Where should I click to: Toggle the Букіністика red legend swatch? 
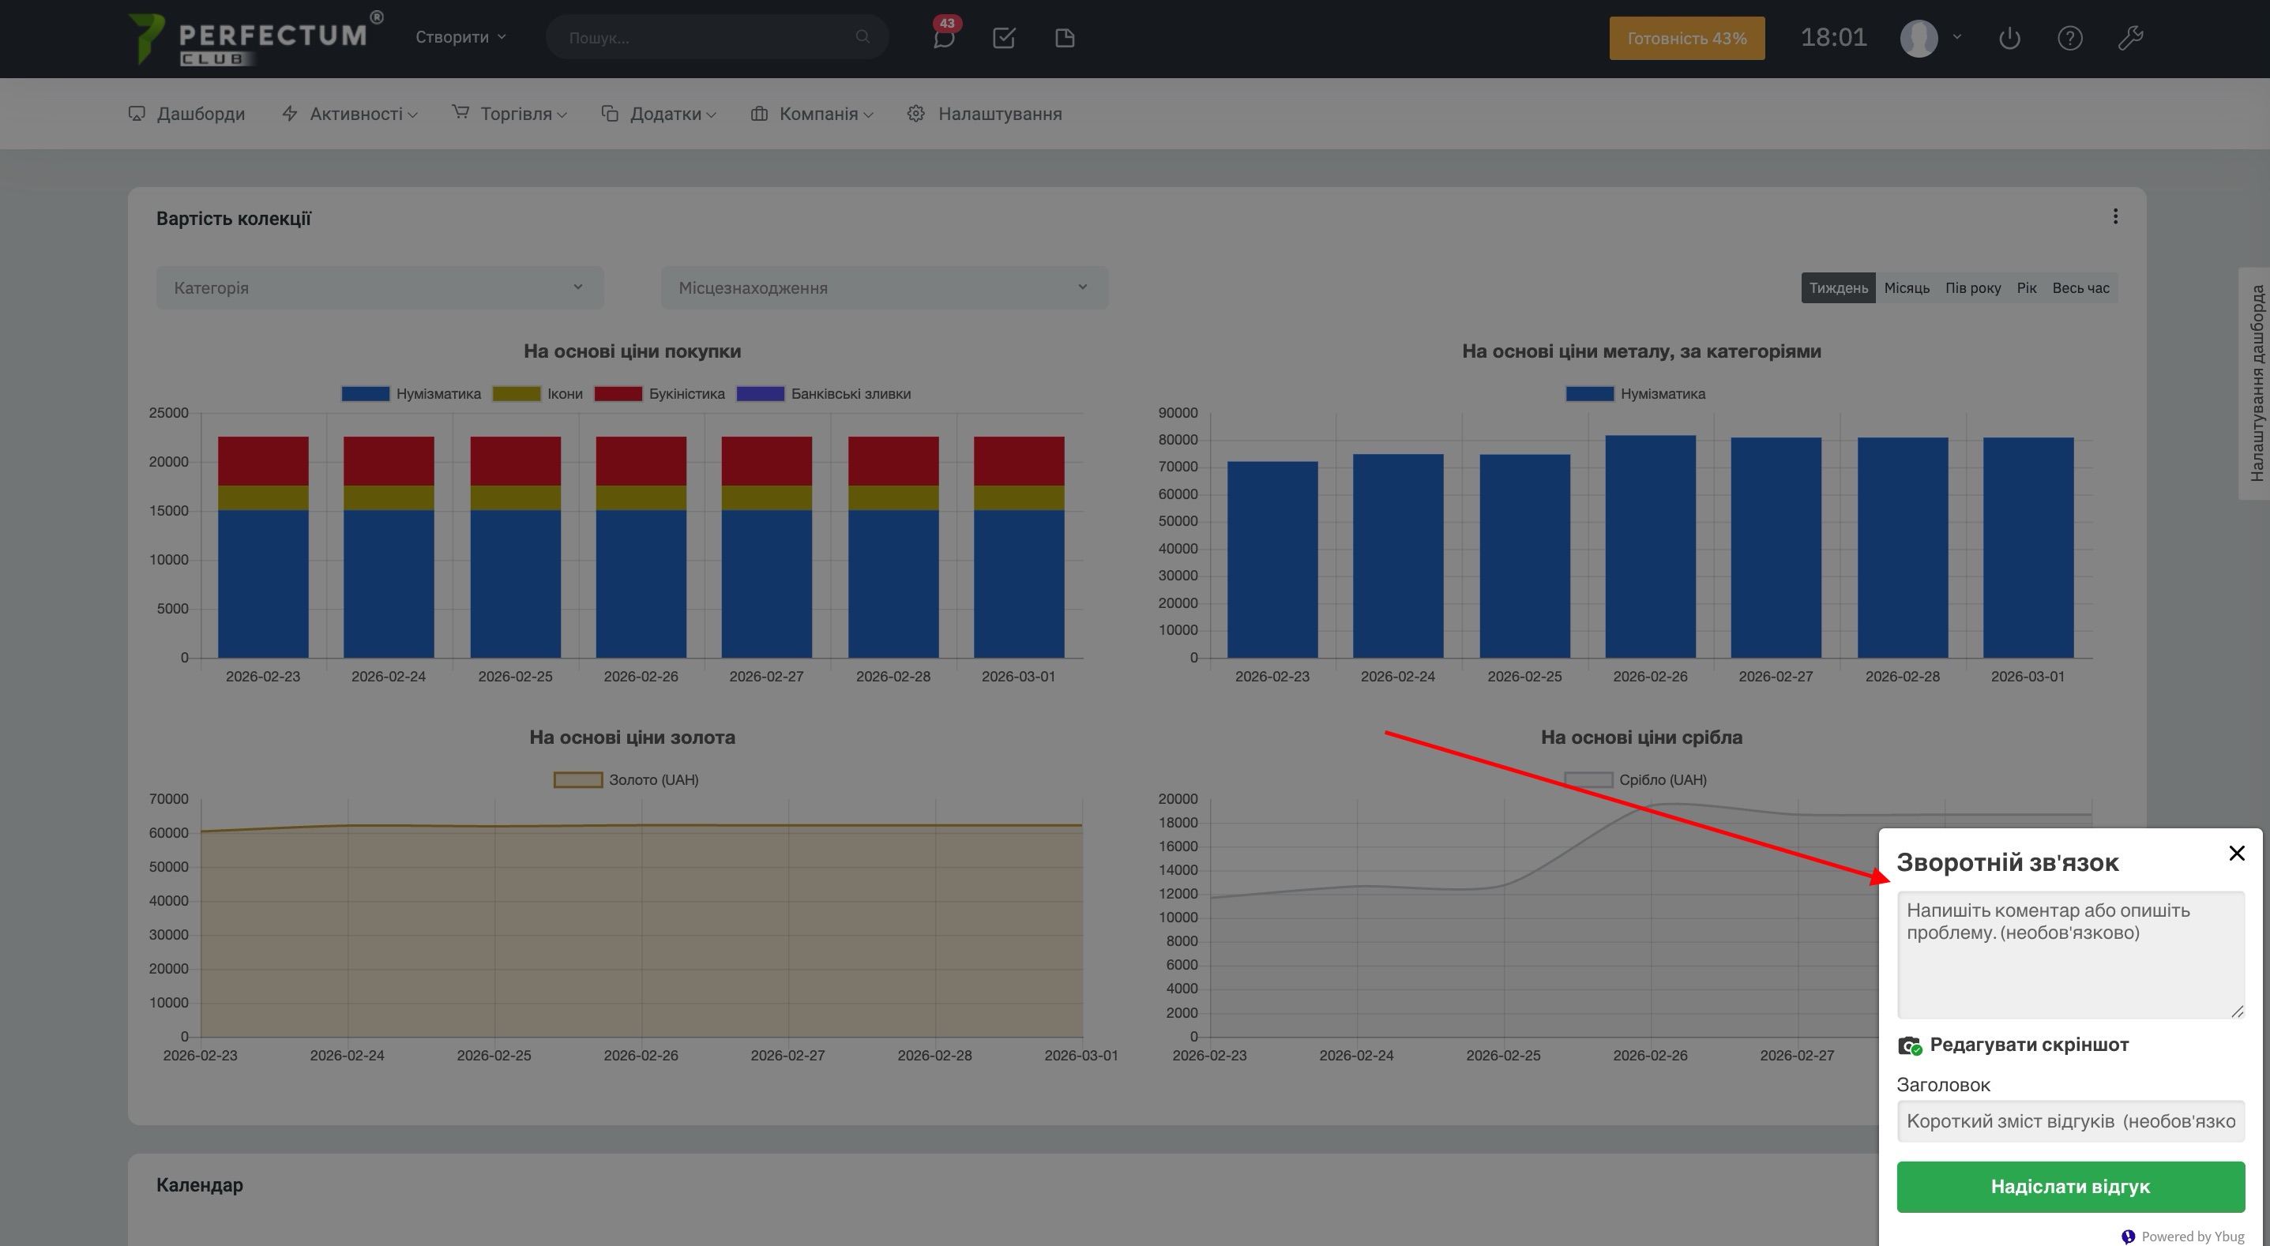[x=618, y=394]
